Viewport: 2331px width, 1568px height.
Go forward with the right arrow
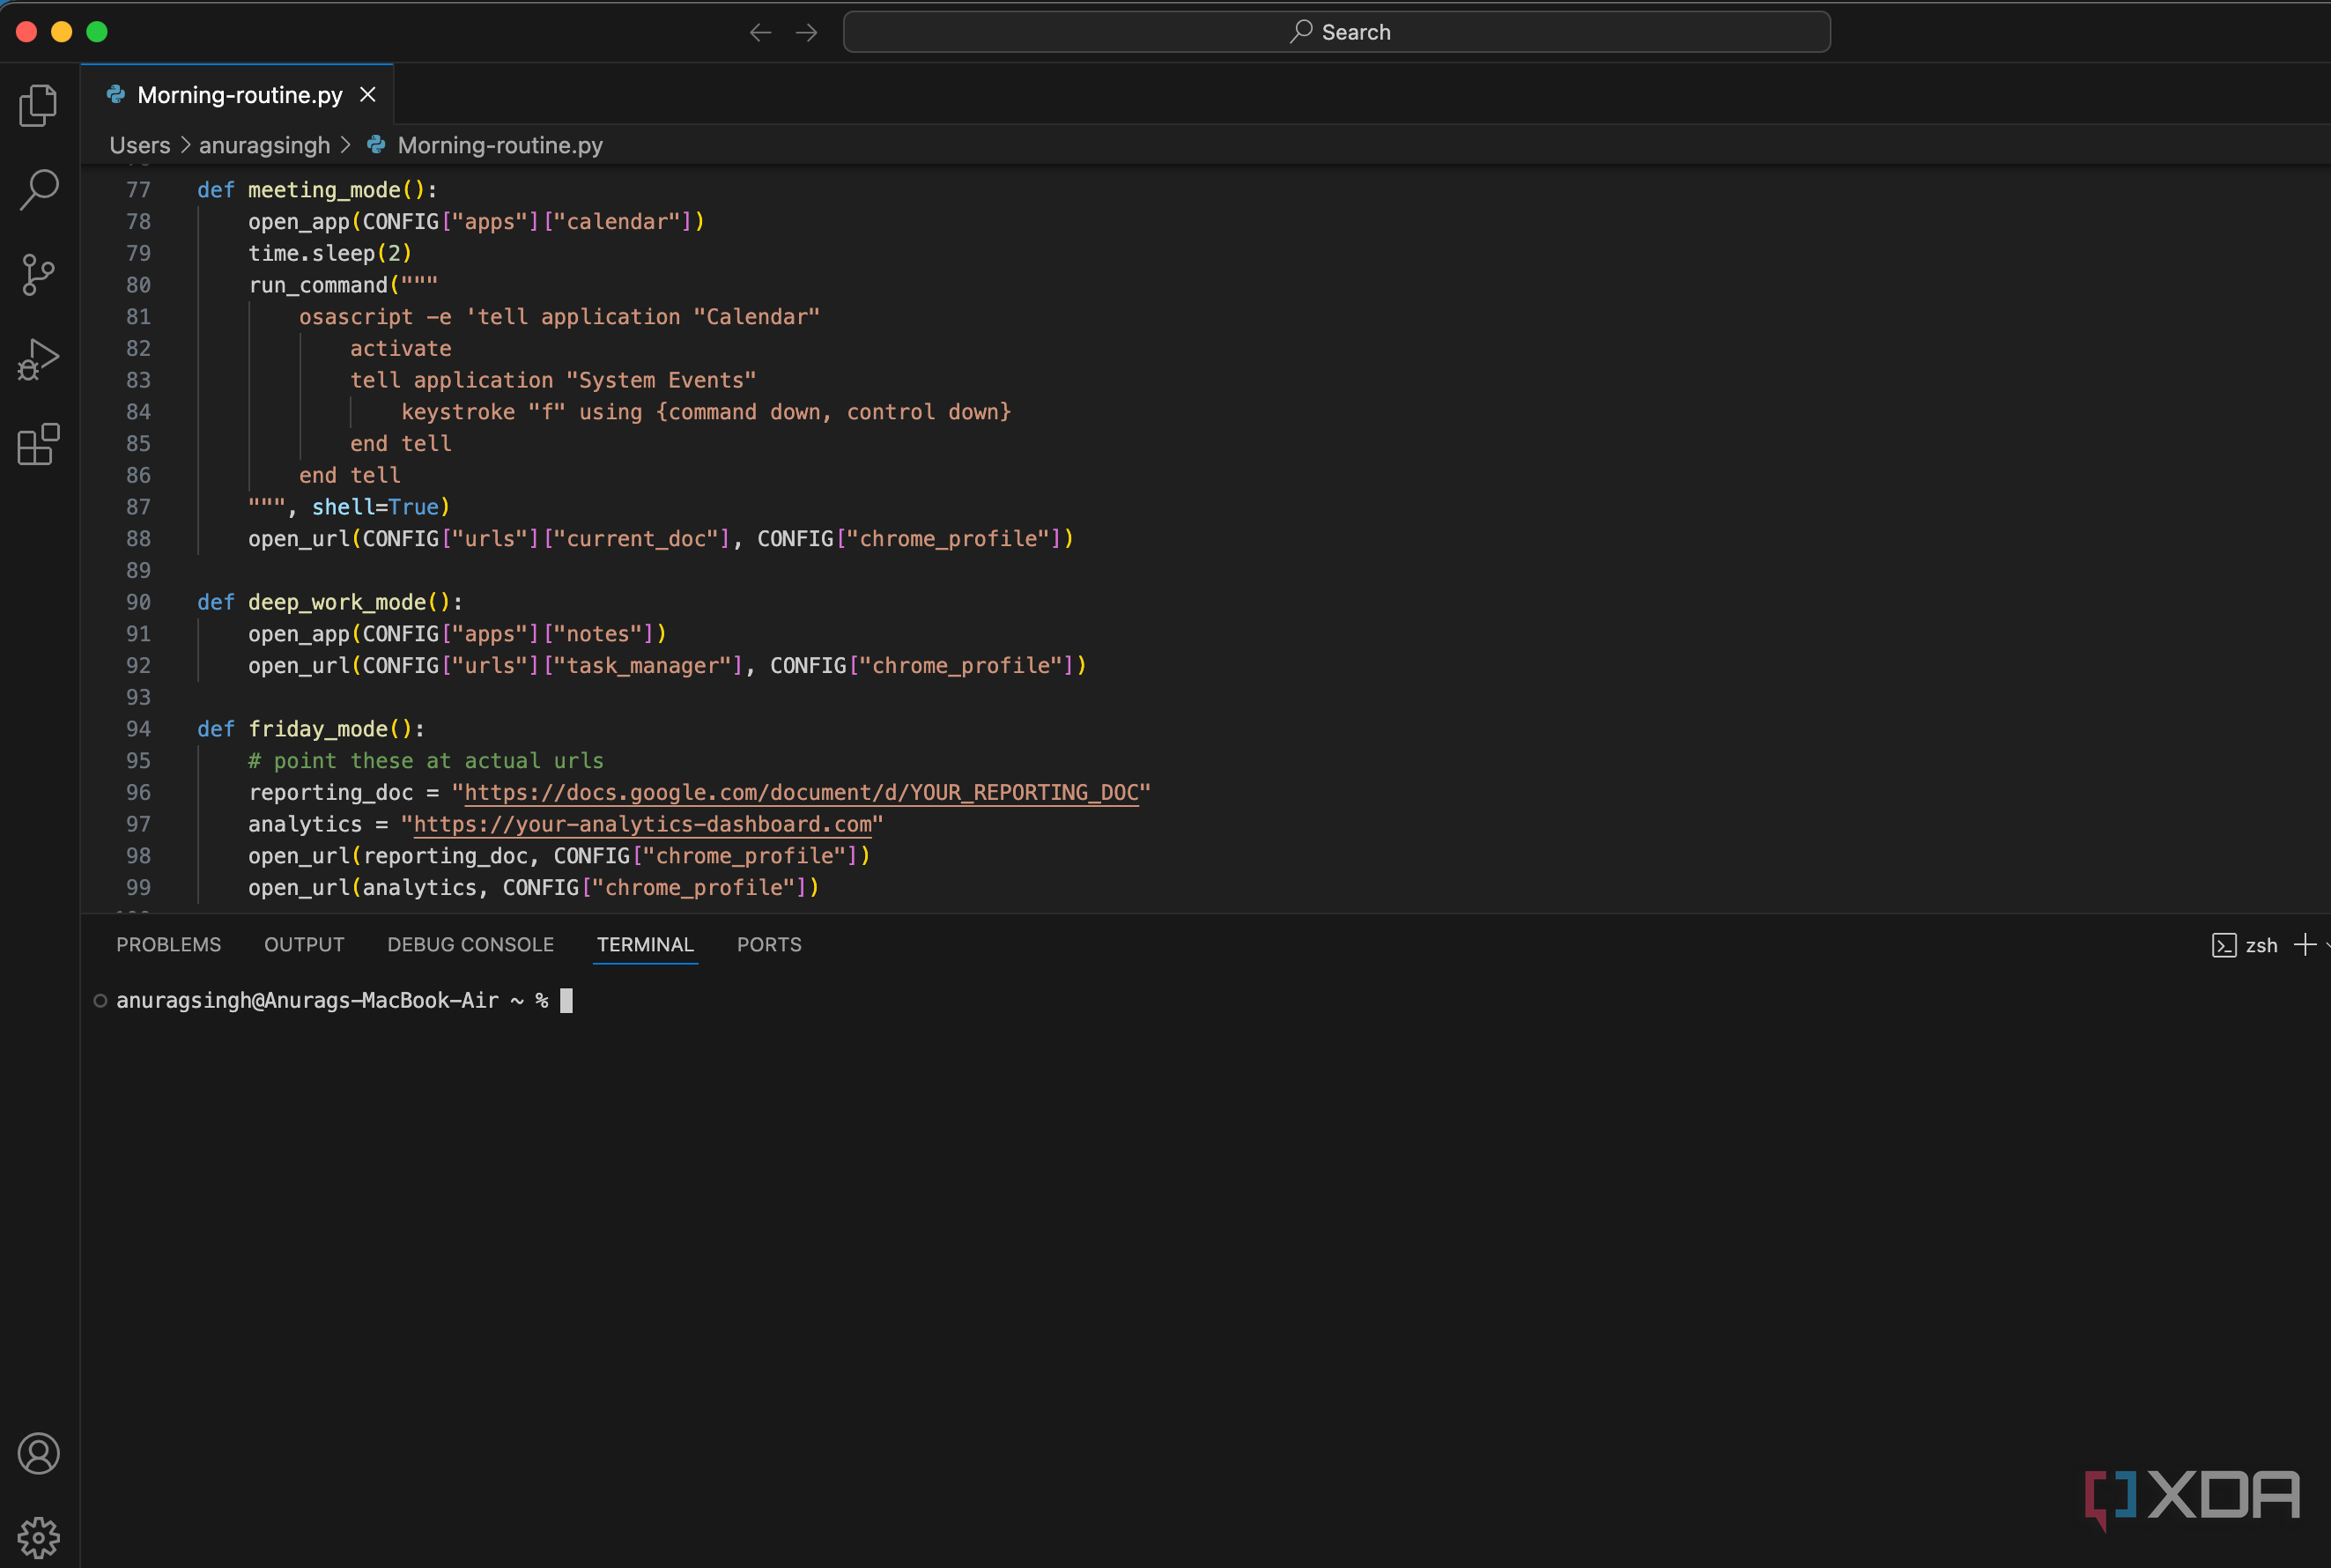(806, 32)
